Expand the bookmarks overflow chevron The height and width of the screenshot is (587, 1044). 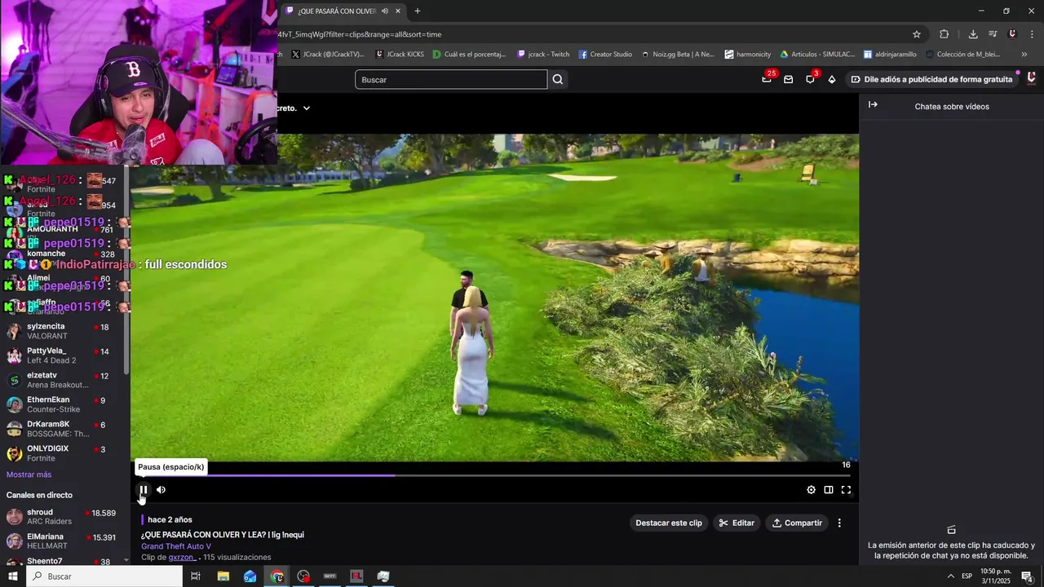1024,55
